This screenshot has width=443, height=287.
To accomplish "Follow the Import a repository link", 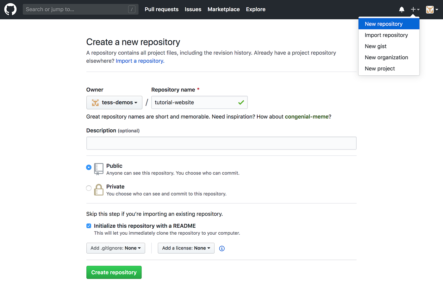I will (x=140, y=61).
